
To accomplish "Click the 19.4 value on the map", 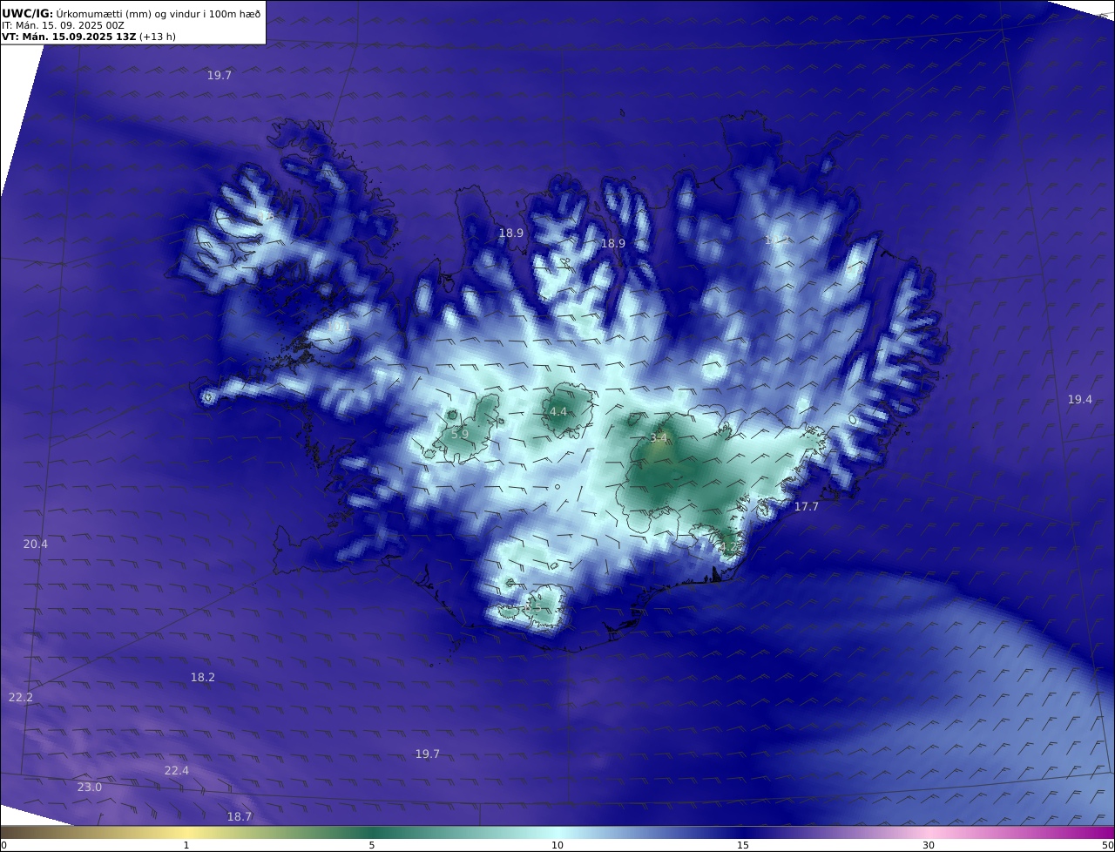I will tap(1080, 399).
